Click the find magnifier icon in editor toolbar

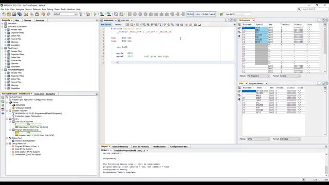144,25
